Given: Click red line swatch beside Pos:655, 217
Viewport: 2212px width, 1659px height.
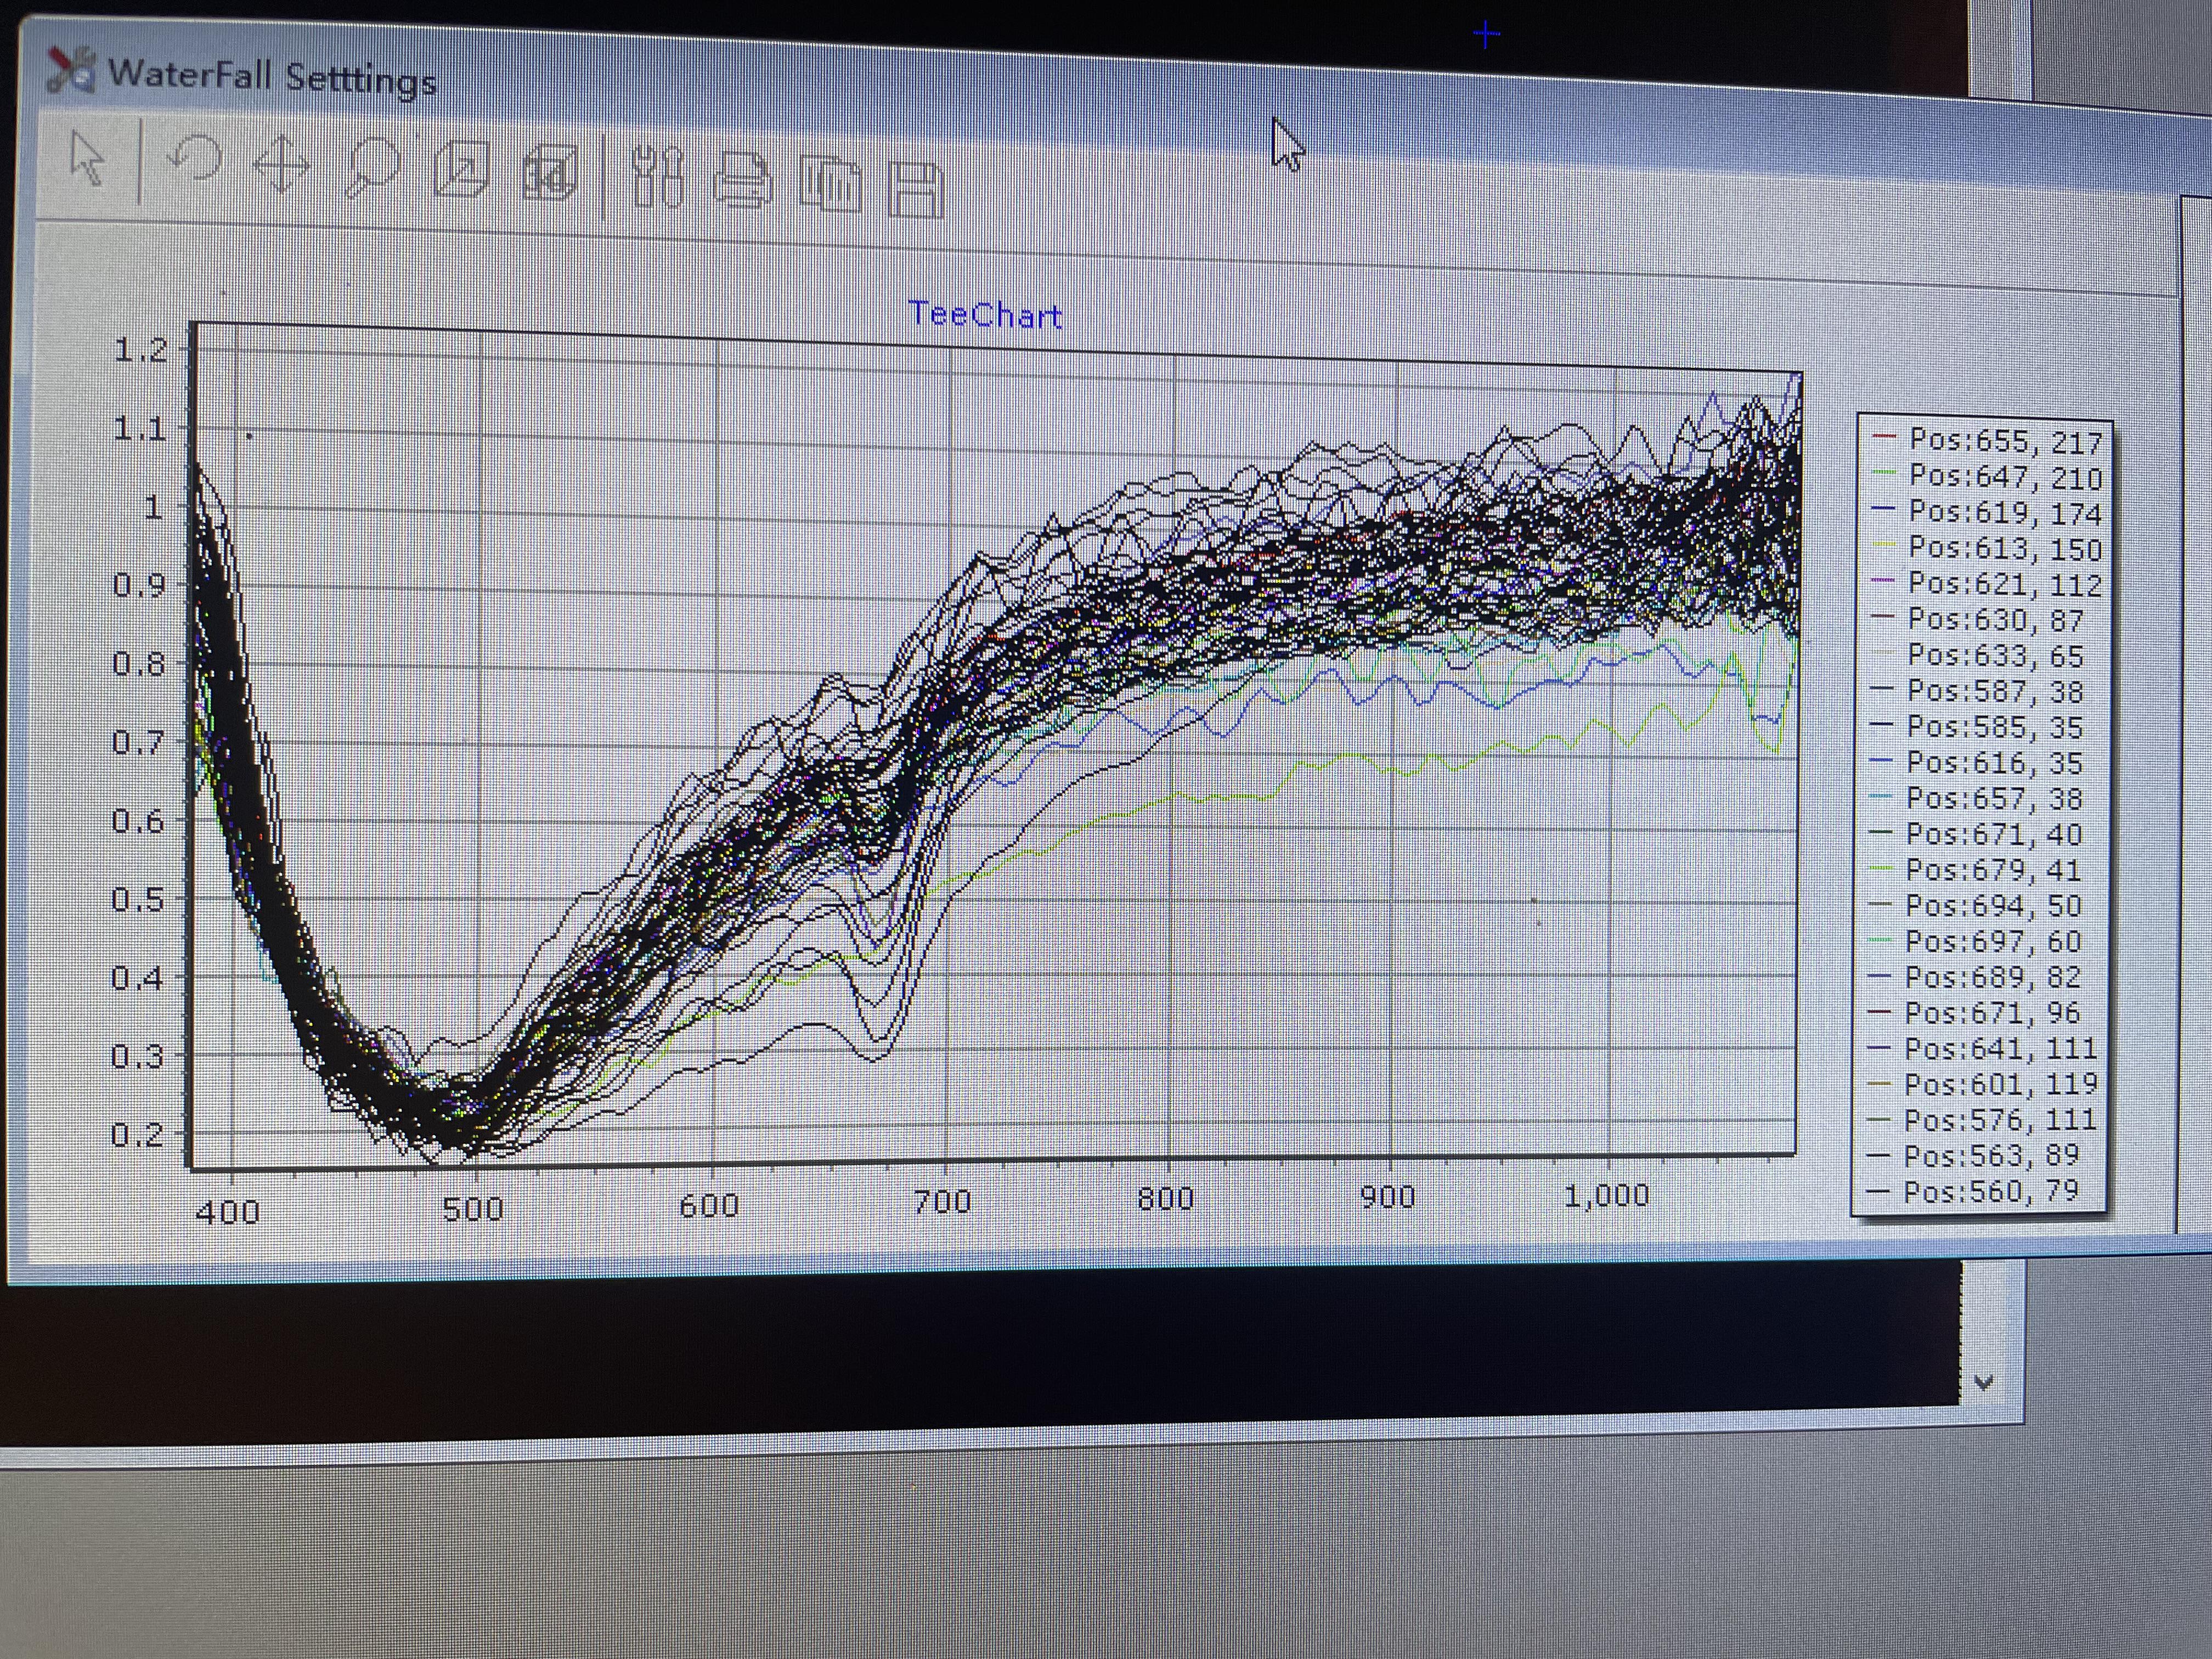Looking at the screenshot, I should [x=1884, y=437].
